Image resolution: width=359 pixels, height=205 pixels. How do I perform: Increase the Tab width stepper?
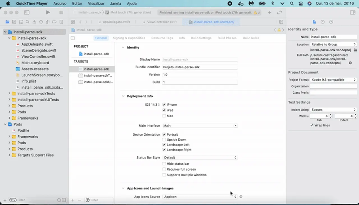click(330, 115)
